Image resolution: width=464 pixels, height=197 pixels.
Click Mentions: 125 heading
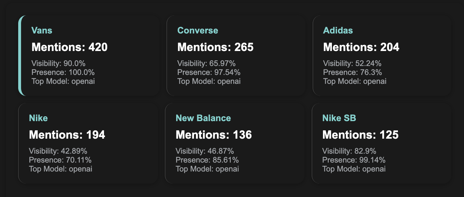[x=361, y=135]
